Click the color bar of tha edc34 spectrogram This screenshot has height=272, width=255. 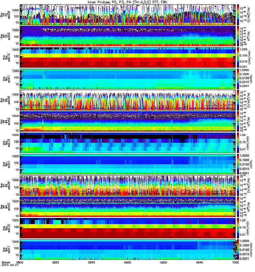tap(238, 15)
